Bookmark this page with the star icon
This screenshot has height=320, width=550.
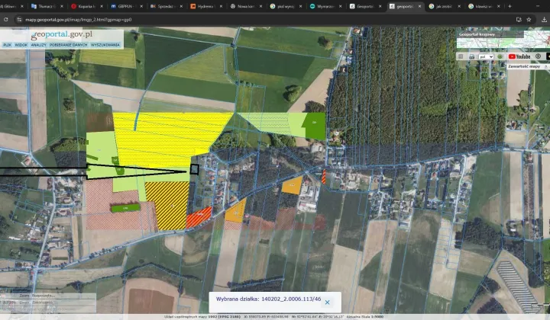tap(529, 19)
